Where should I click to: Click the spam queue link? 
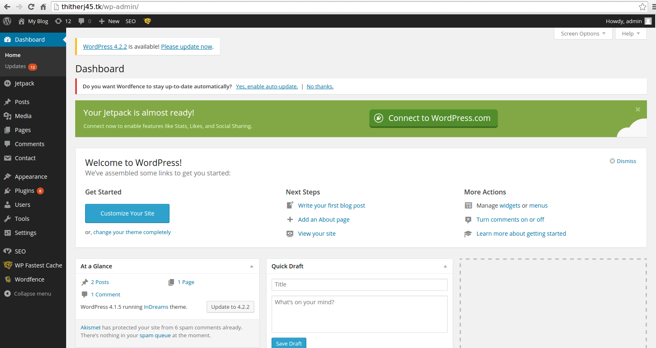[155, 335]
